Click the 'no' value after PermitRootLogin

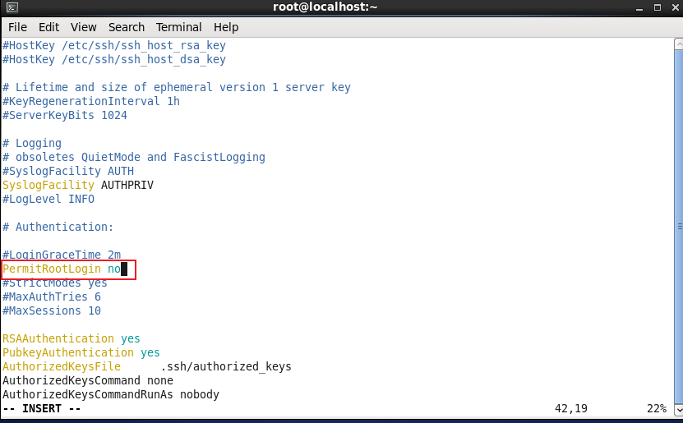point(114,269)
